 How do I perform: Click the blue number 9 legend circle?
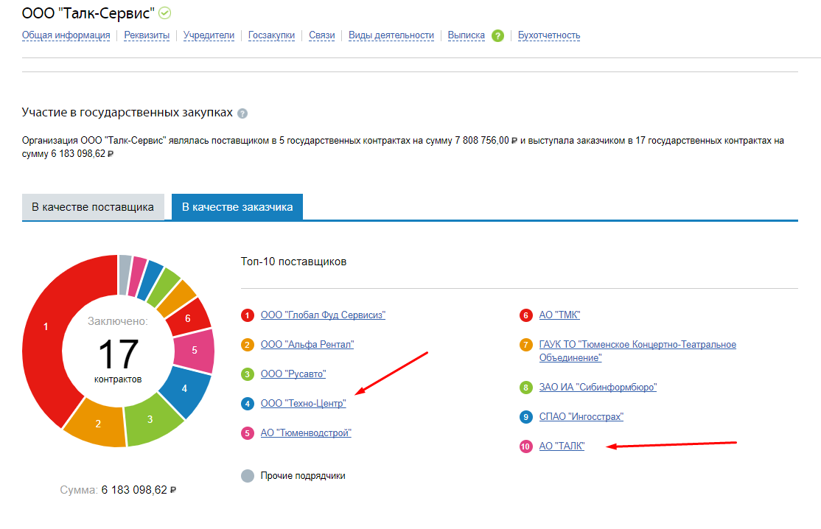(525, 417)
